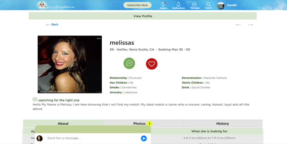Open Sam80 account menu
The height and width of the screenshot is (144, 287).
(231, 5)
